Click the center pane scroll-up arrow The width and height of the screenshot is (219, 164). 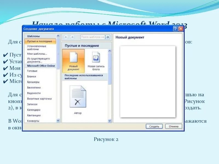click(x=110, y=51)
